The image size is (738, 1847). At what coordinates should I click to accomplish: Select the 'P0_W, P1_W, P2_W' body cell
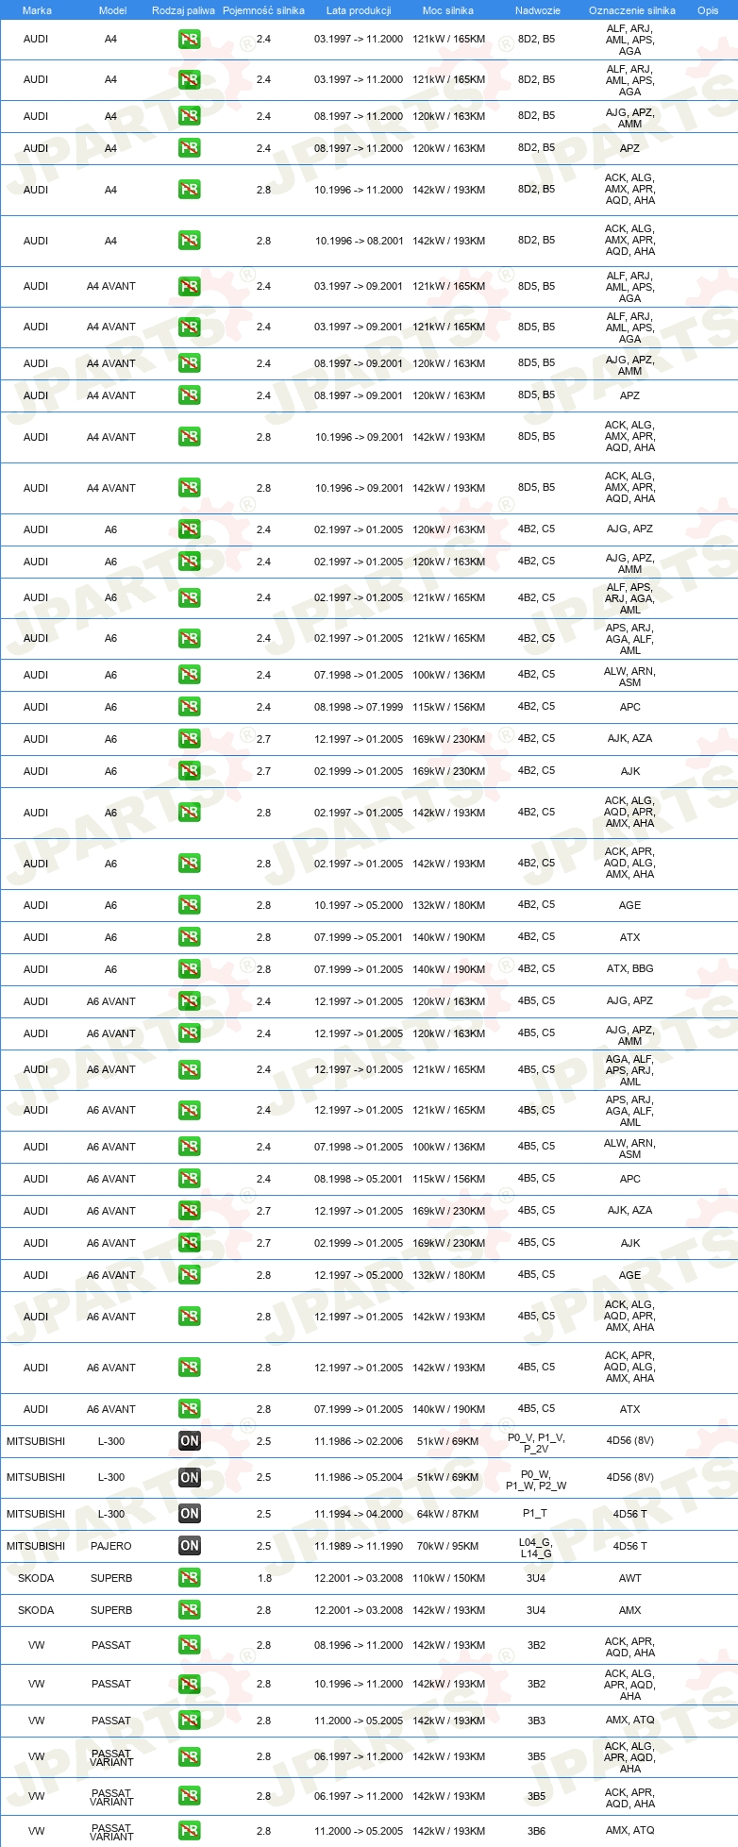click(x=536, y=1480)
